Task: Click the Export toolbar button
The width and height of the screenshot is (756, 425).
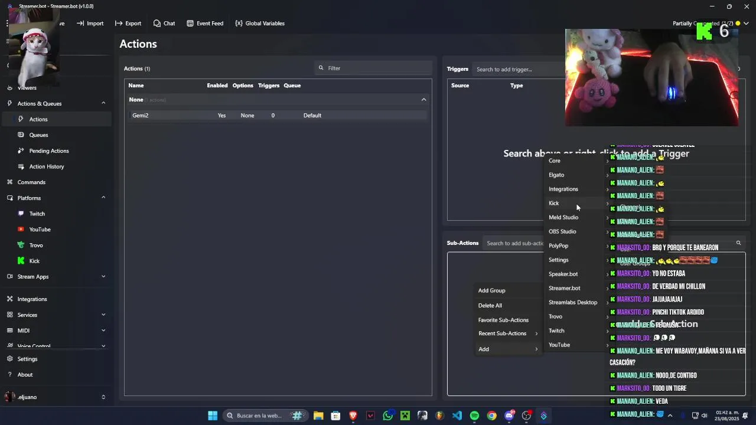Action: 128,24
